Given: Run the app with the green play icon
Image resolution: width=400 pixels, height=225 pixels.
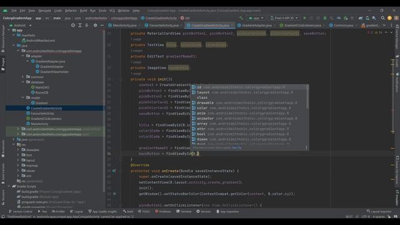Looking at the screenshot, I should [x=304, y=18].
